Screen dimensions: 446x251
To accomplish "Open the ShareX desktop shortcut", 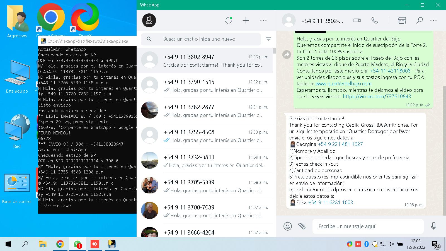I will coord(85,20).
